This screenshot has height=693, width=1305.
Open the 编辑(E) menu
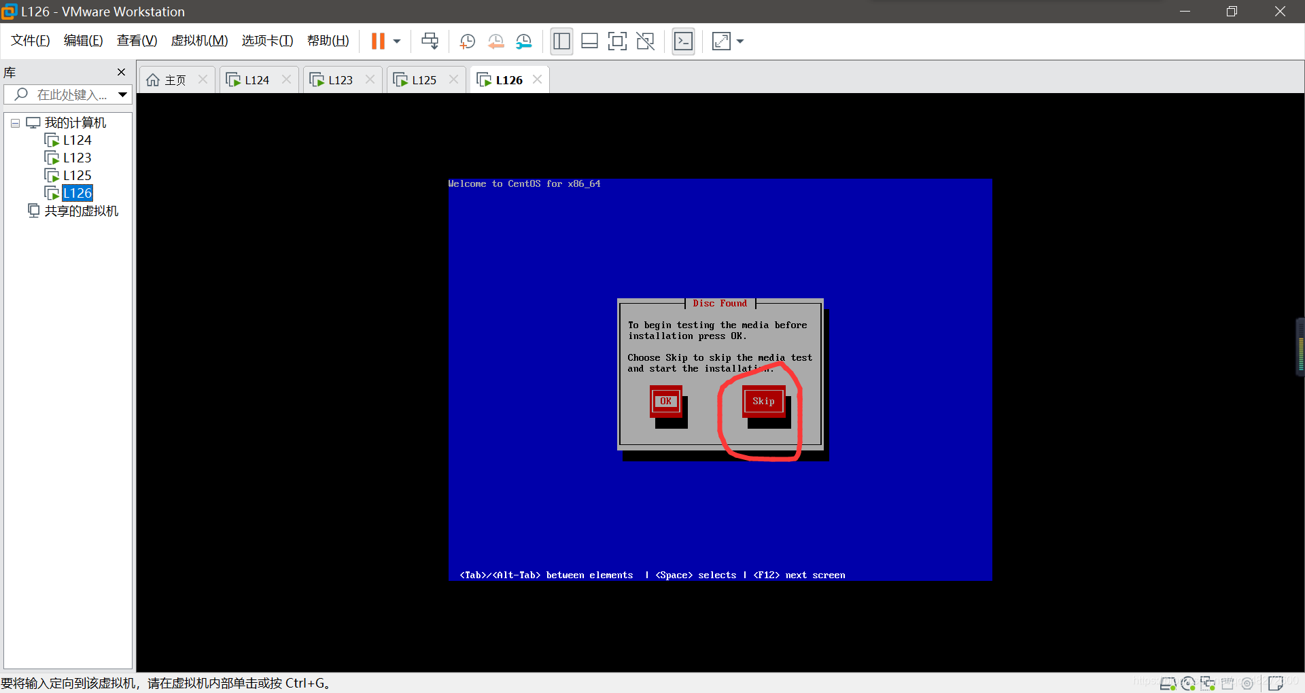84,41
